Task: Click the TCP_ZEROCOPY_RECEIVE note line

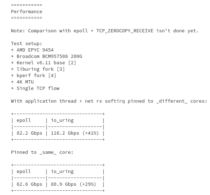Action: click(105, 31)
